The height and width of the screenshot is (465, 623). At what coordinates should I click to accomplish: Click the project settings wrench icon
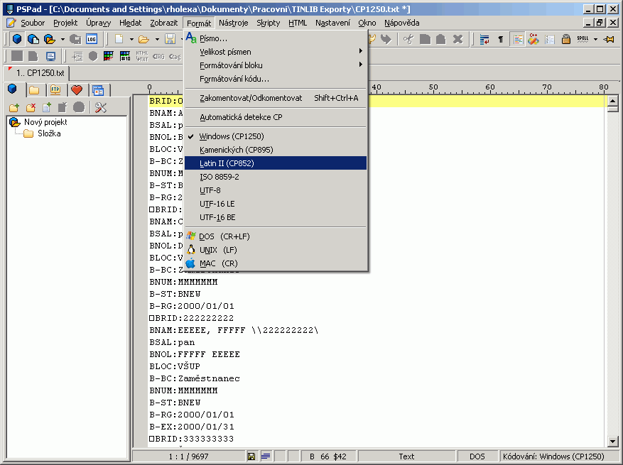coord(100,107)
